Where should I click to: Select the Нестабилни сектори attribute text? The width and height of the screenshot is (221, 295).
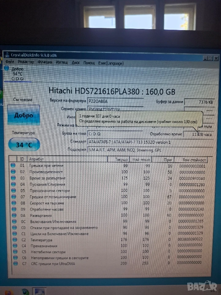(x=48, y=252)
